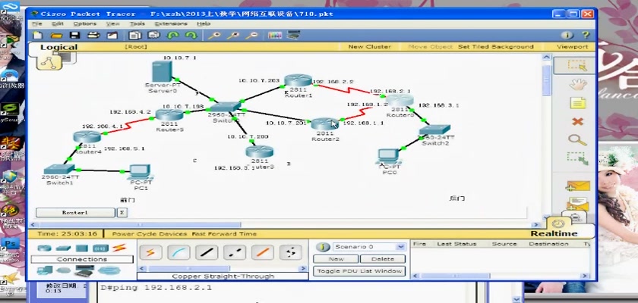
Task: Select the Connections lightning category icon
Action: click(x=119, y=248)
